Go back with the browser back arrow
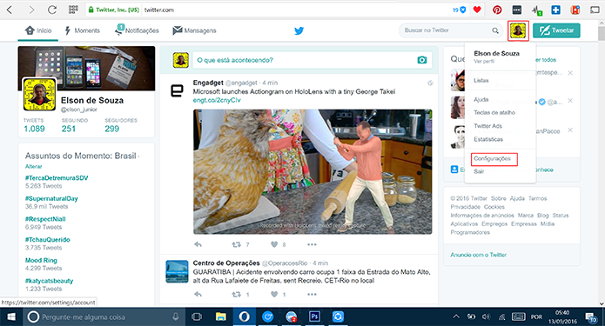Image resolution: width=605 pixels, height=326 pixels. tap(10, 10)
